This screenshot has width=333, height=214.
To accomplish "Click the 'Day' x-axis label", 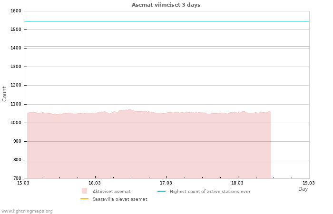I will coord(303,189).
